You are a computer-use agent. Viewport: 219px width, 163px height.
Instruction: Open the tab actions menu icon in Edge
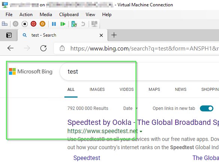pyautogui.click(x=9, y=35)
